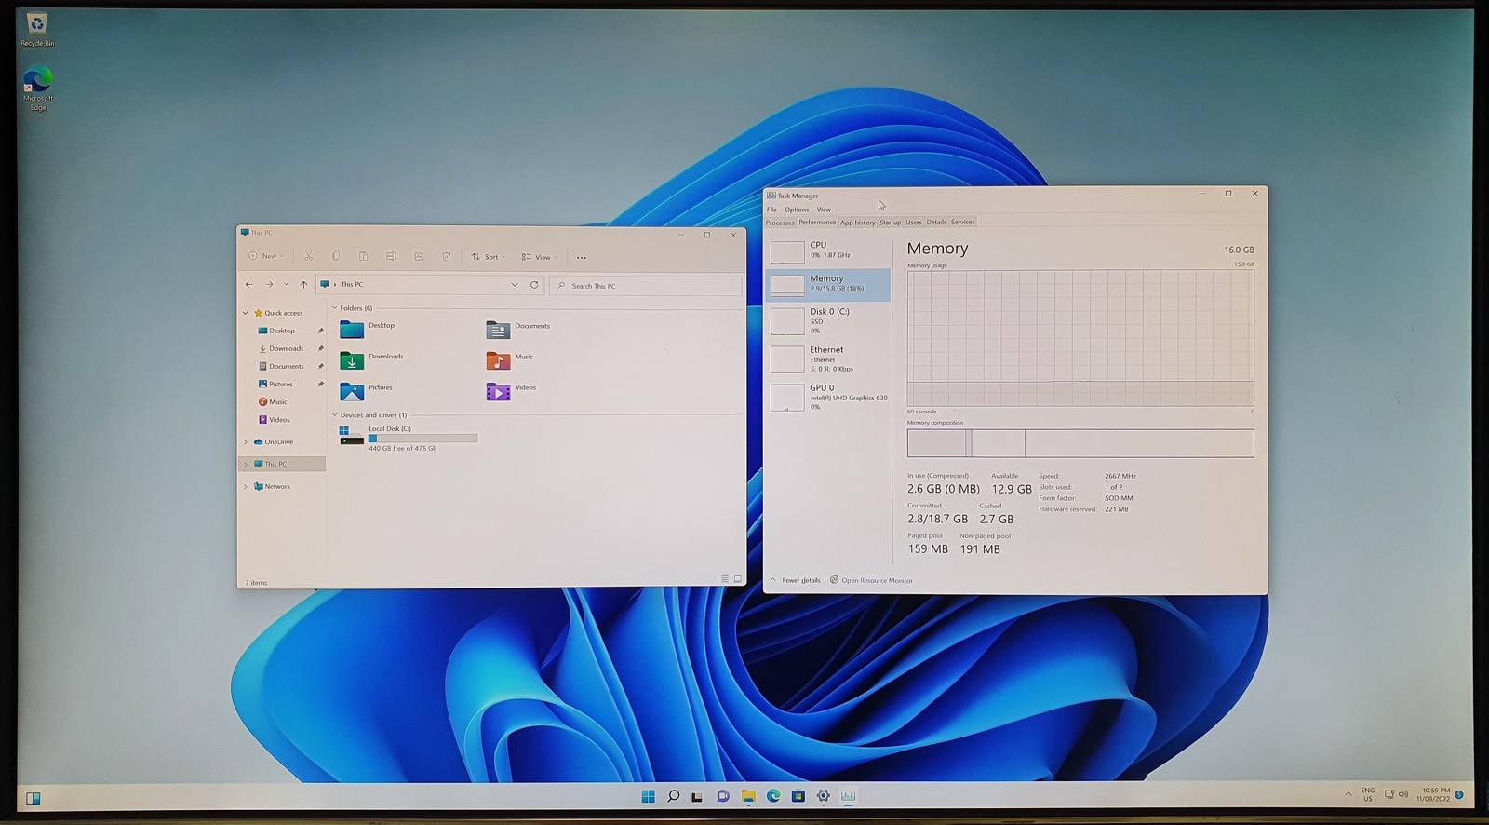This screenshot has height=825, width=1489.
Task: Open the Windows Start button on taskbar
Action: pos(648,796)
